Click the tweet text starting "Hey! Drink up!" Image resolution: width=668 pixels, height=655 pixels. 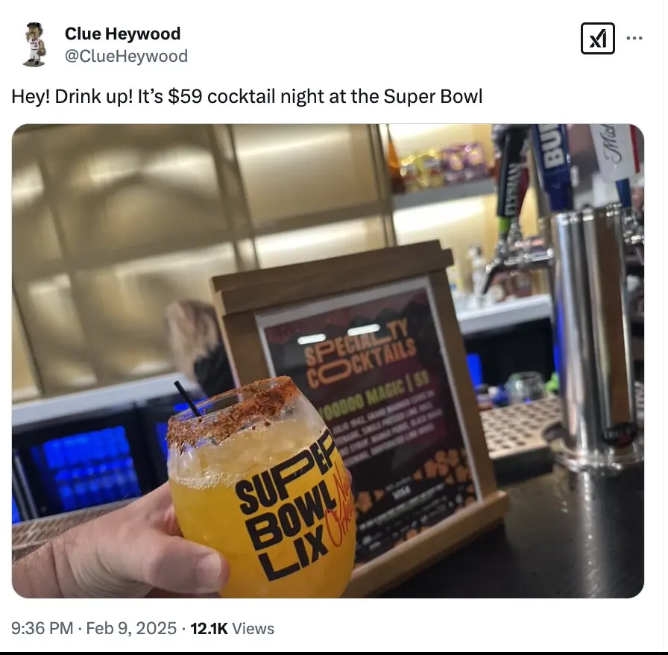pyautogui.click(x=247, y=96)
